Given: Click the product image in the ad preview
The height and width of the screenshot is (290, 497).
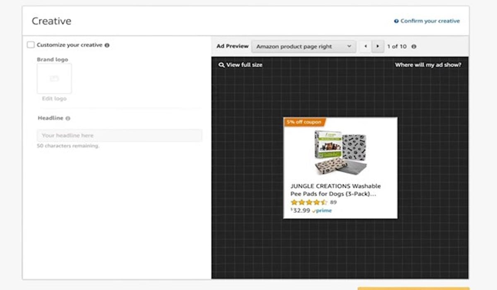Looking at the screenshot, I should [x=340, y=152].
